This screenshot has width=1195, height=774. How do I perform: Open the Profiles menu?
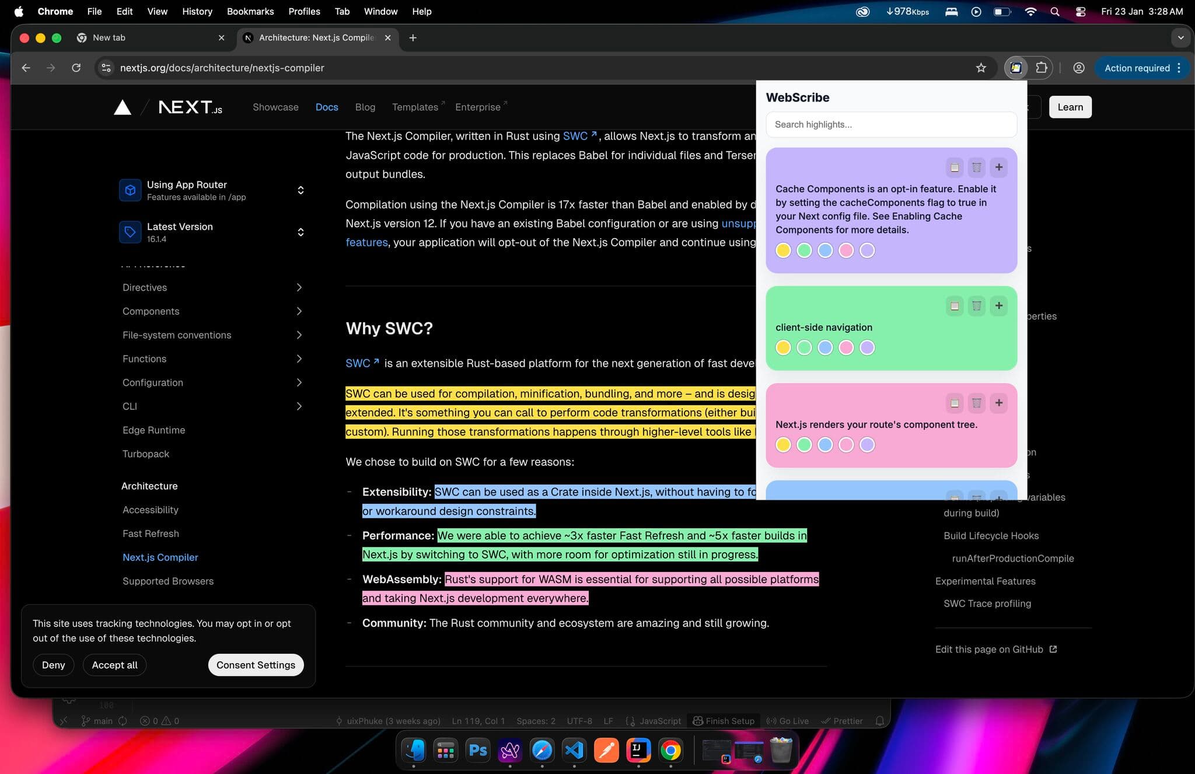pyautogui.click(x=304, y=12)
